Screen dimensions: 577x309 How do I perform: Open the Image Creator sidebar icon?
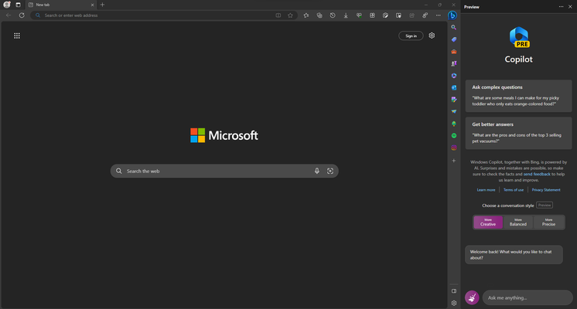click(x=454, y=100)
